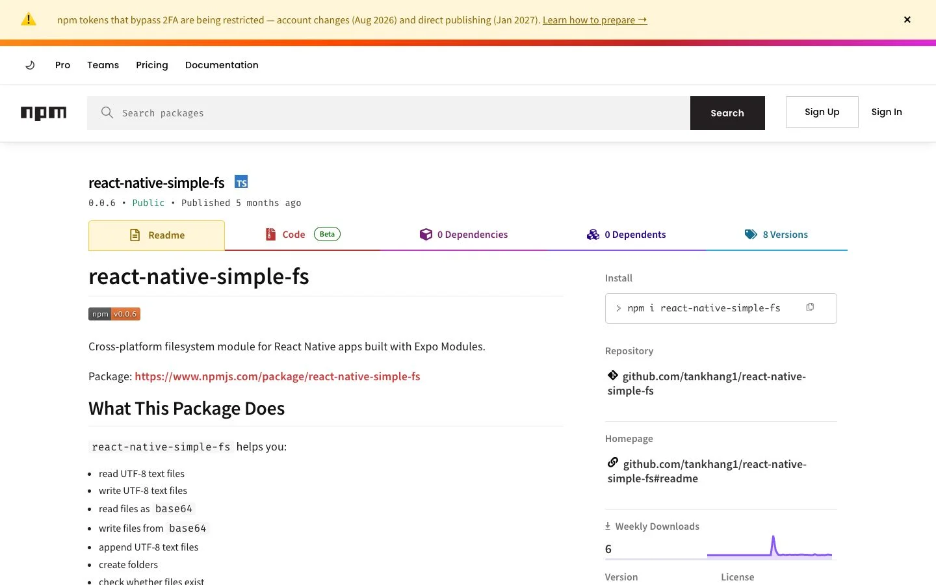Copy the npm install command
The image size is (936, 585).
[810, 307]
